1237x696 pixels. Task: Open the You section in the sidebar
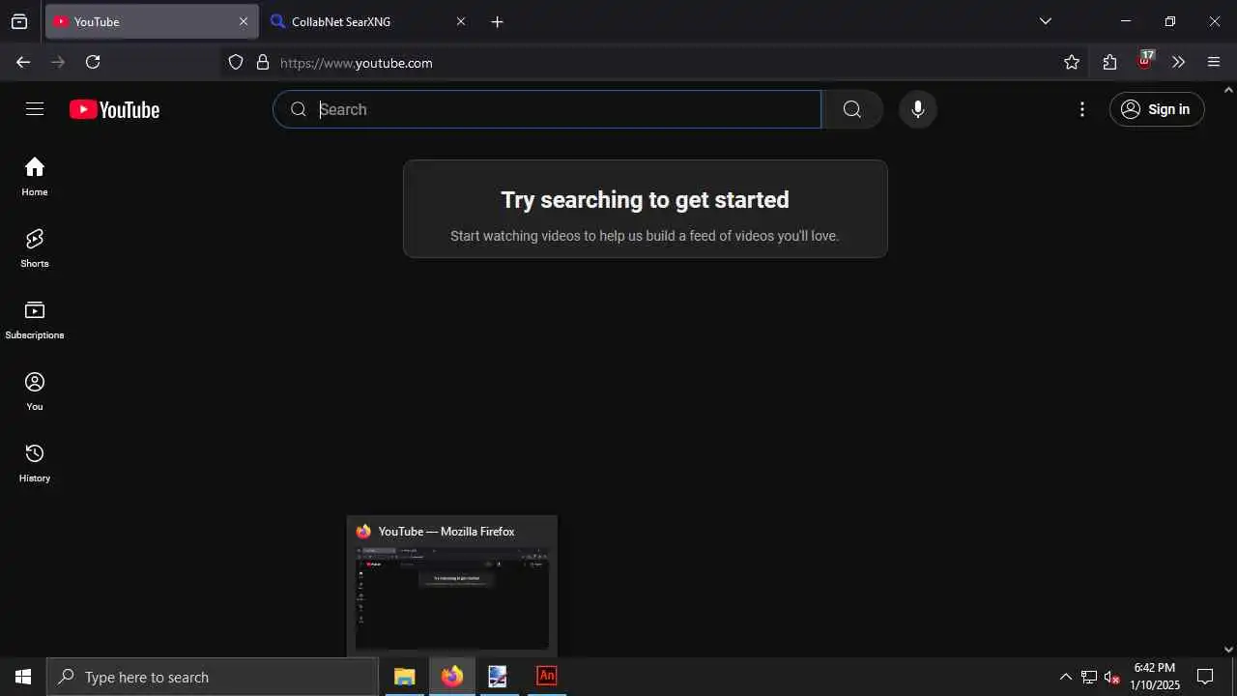coord(35,391)
